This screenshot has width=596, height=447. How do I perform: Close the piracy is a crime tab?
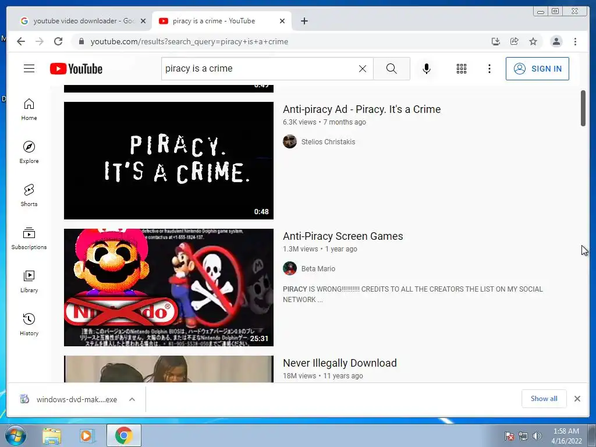[282, 21]
